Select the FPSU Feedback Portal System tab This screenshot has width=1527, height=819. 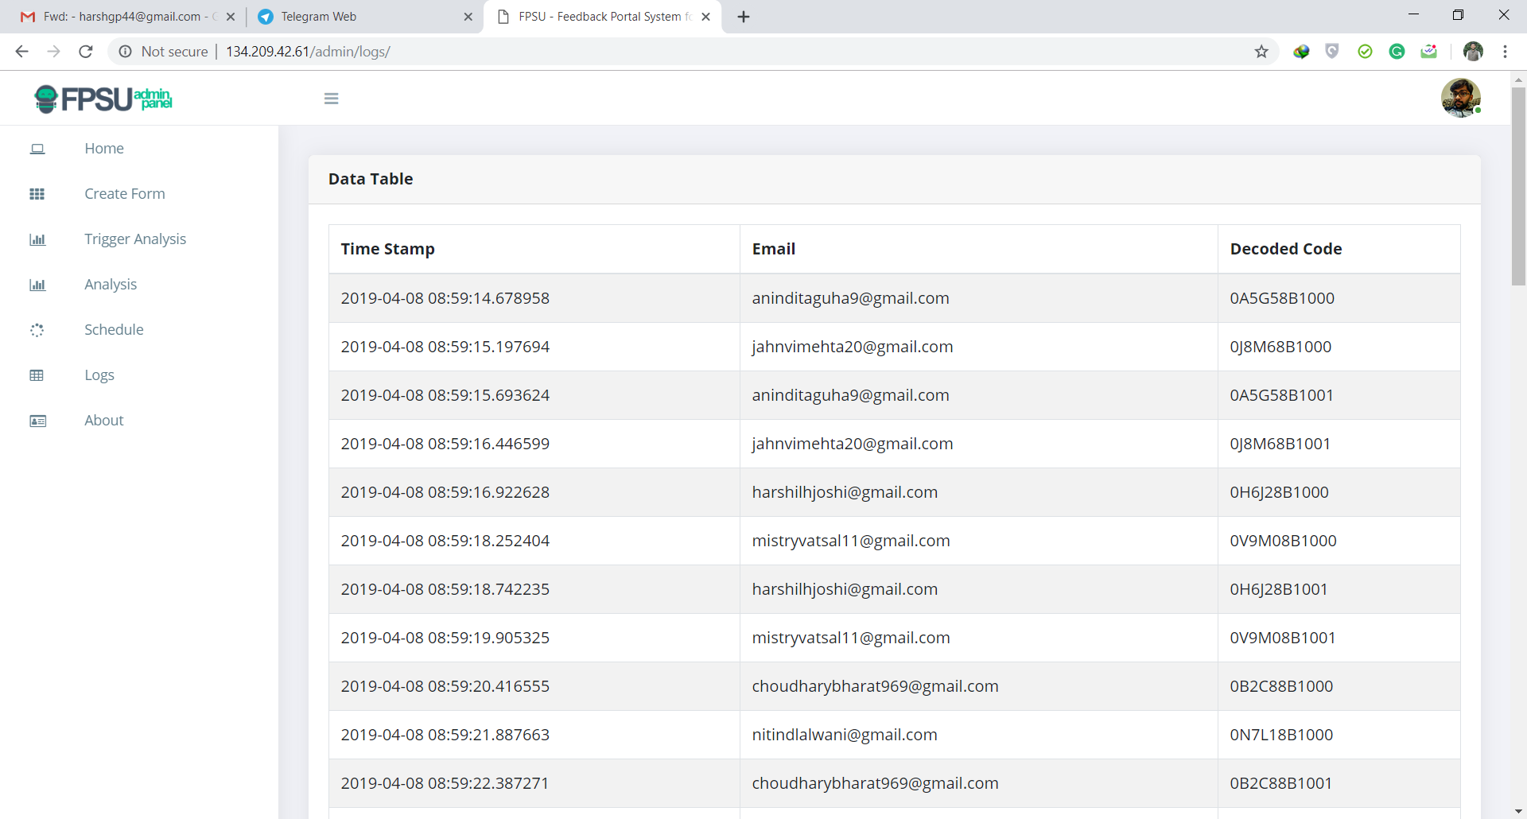[602, 17]
